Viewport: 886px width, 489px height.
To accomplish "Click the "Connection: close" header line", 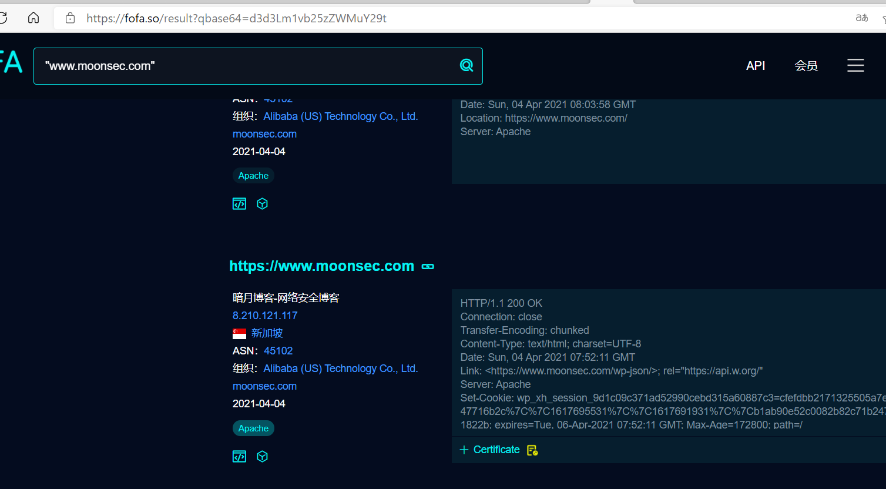I will [501, 317].
